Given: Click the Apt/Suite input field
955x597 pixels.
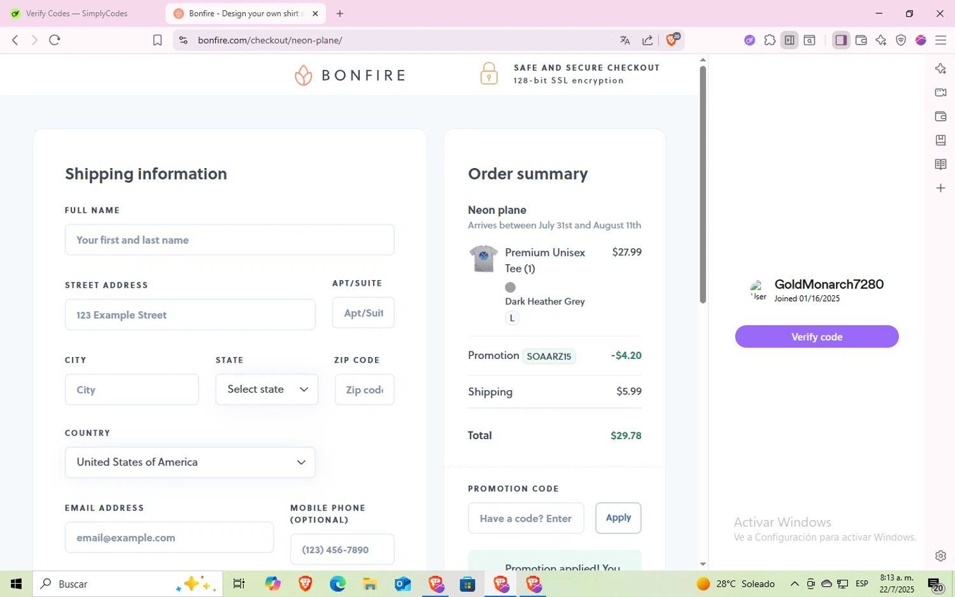Looking at the screenshot, I should [x=363, y=313].
